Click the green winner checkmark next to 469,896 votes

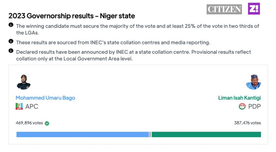[x=47, y=123]
